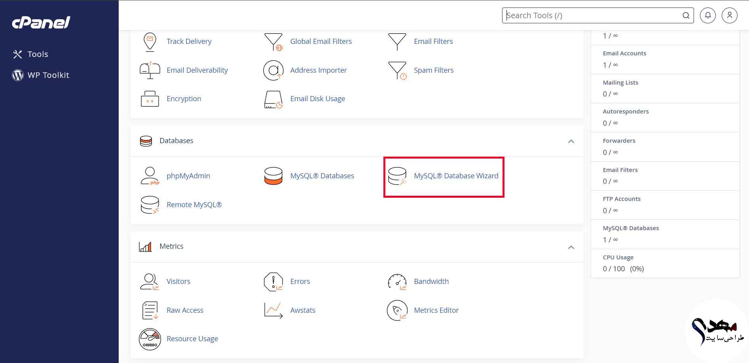Click the Autoresponders statistic label

pyautogui.click(x=626, y=112)
